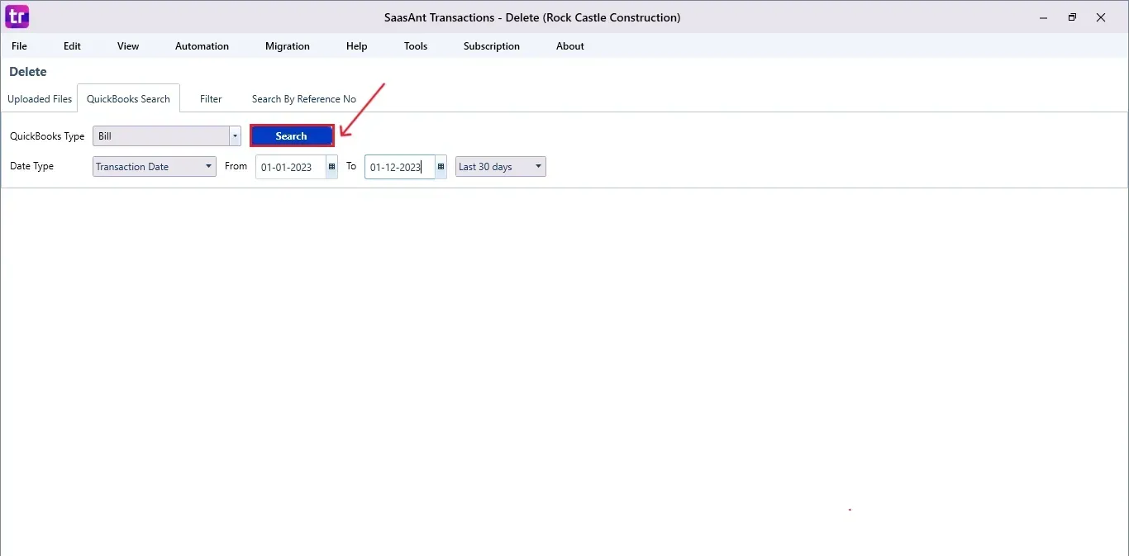Open the Automation menu

click(202, 46)
